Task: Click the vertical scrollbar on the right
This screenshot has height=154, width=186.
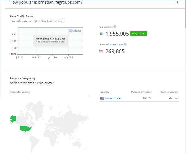Action: (185, 14)
